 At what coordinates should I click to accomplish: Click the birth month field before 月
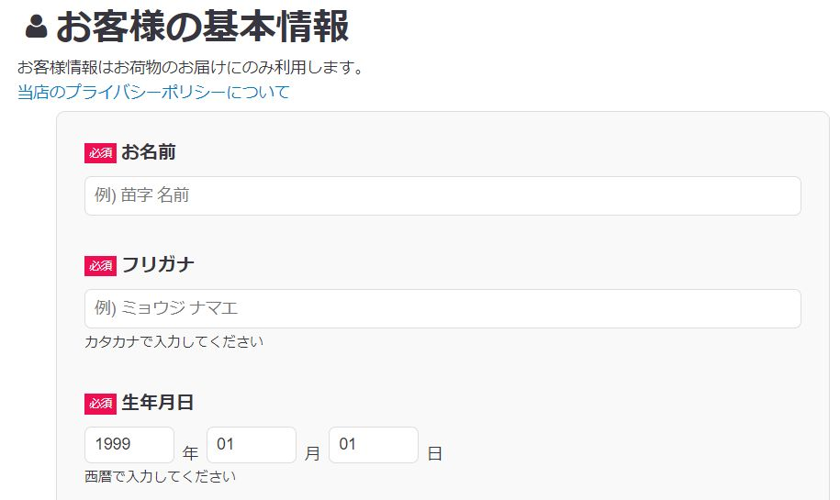click(252, 445)
